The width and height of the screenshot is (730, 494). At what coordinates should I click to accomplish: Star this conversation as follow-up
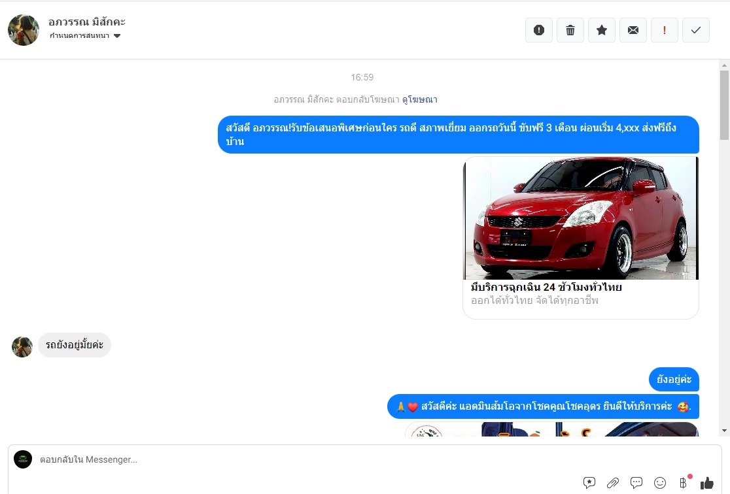pos(602,30)
